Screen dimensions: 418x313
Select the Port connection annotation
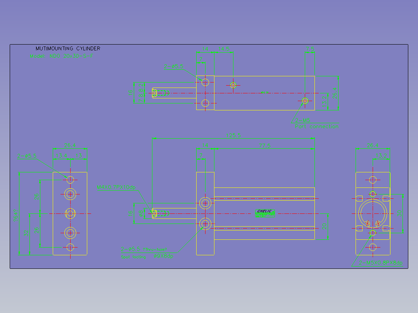(x=317, y=127)
